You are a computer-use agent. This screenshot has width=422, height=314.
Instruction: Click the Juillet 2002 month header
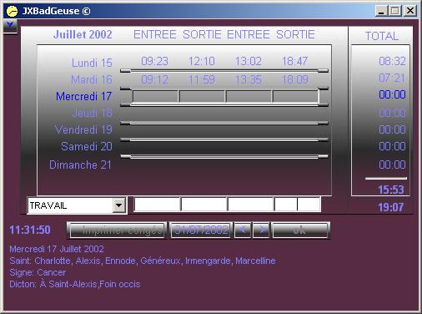point(83,34)
